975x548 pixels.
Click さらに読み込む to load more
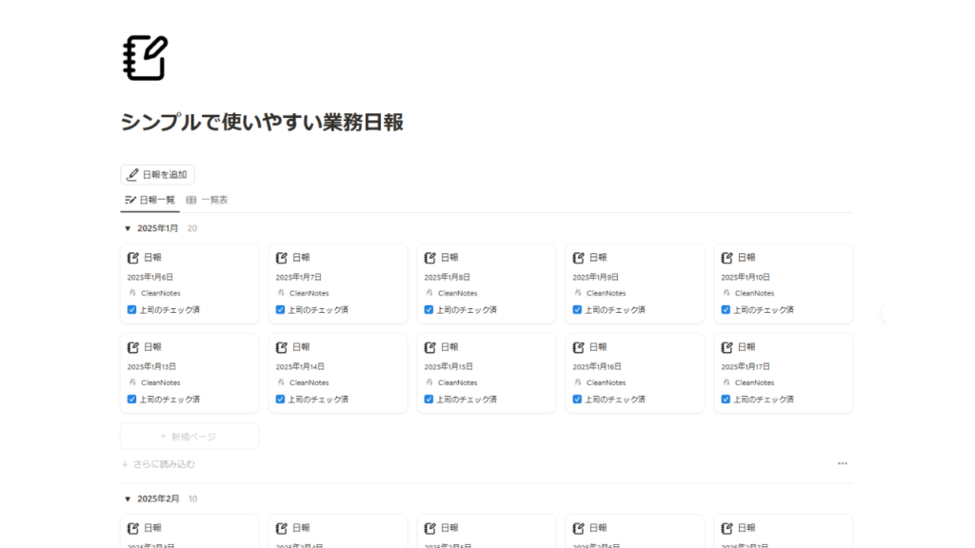[x=159, y=464]
